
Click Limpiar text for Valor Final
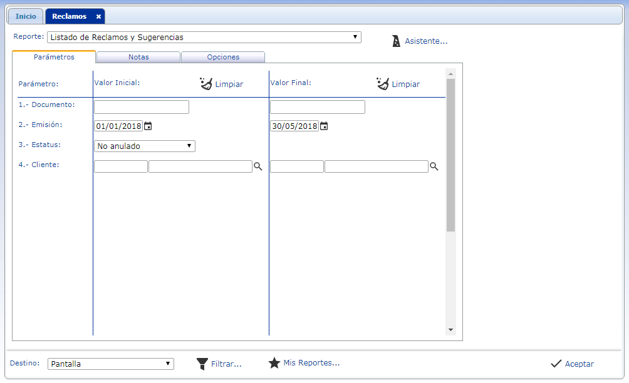(405, 84)
